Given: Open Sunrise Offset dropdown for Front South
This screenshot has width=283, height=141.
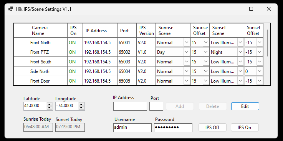Looking at the screenshot, I should point(206,62).
